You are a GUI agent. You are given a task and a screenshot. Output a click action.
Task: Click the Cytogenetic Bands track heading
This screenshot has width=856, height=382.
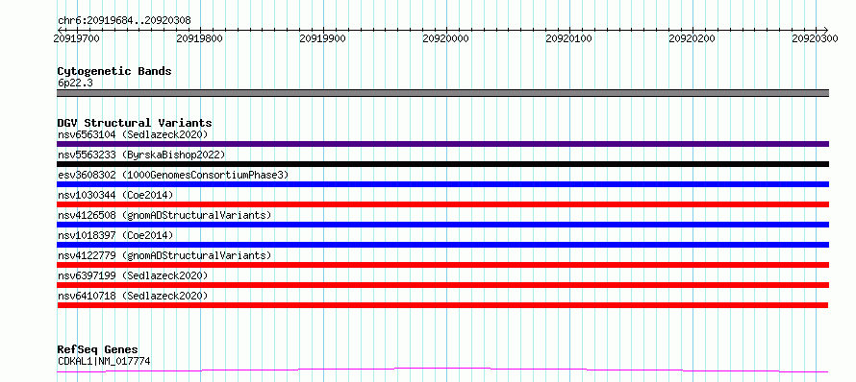(114, 71)
